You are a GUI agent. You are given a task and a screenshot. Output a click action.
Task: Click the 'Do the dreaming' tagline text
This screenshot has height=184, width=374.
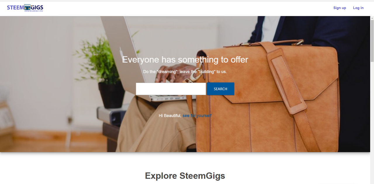tap(185, 72)
